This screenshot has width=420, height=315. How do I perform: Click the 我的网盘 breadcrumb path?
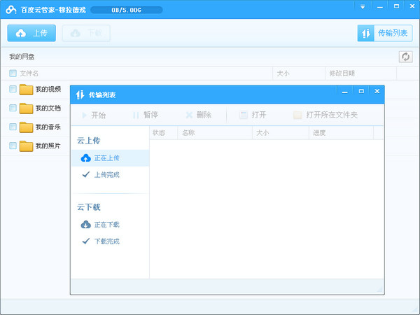click(x=22, y=57)
